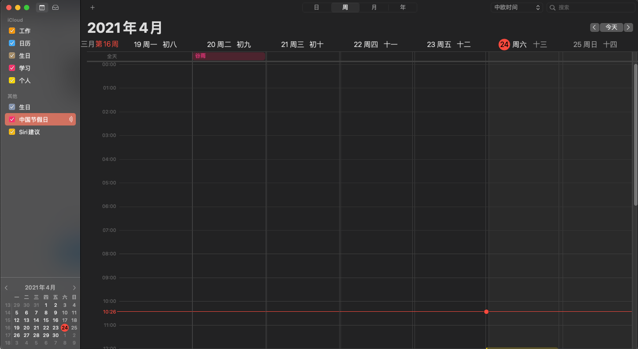This screenshot has height=349, width=638.
Task: Toggle the calendar list sidebar icon
Action: point(42,8)
